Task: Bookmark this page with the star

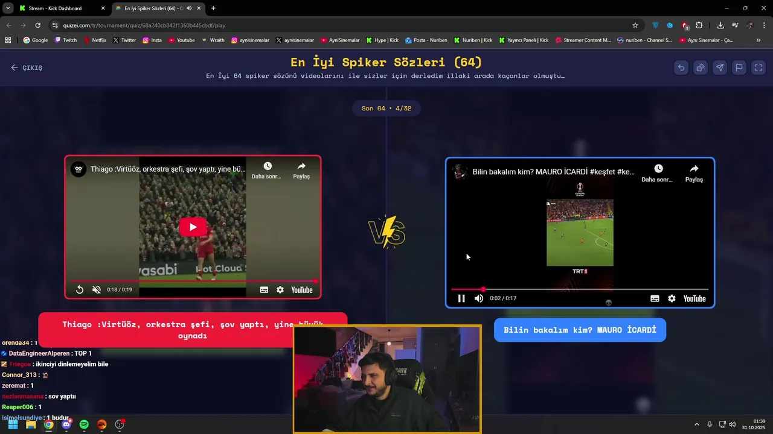Action: click(635, 25)
